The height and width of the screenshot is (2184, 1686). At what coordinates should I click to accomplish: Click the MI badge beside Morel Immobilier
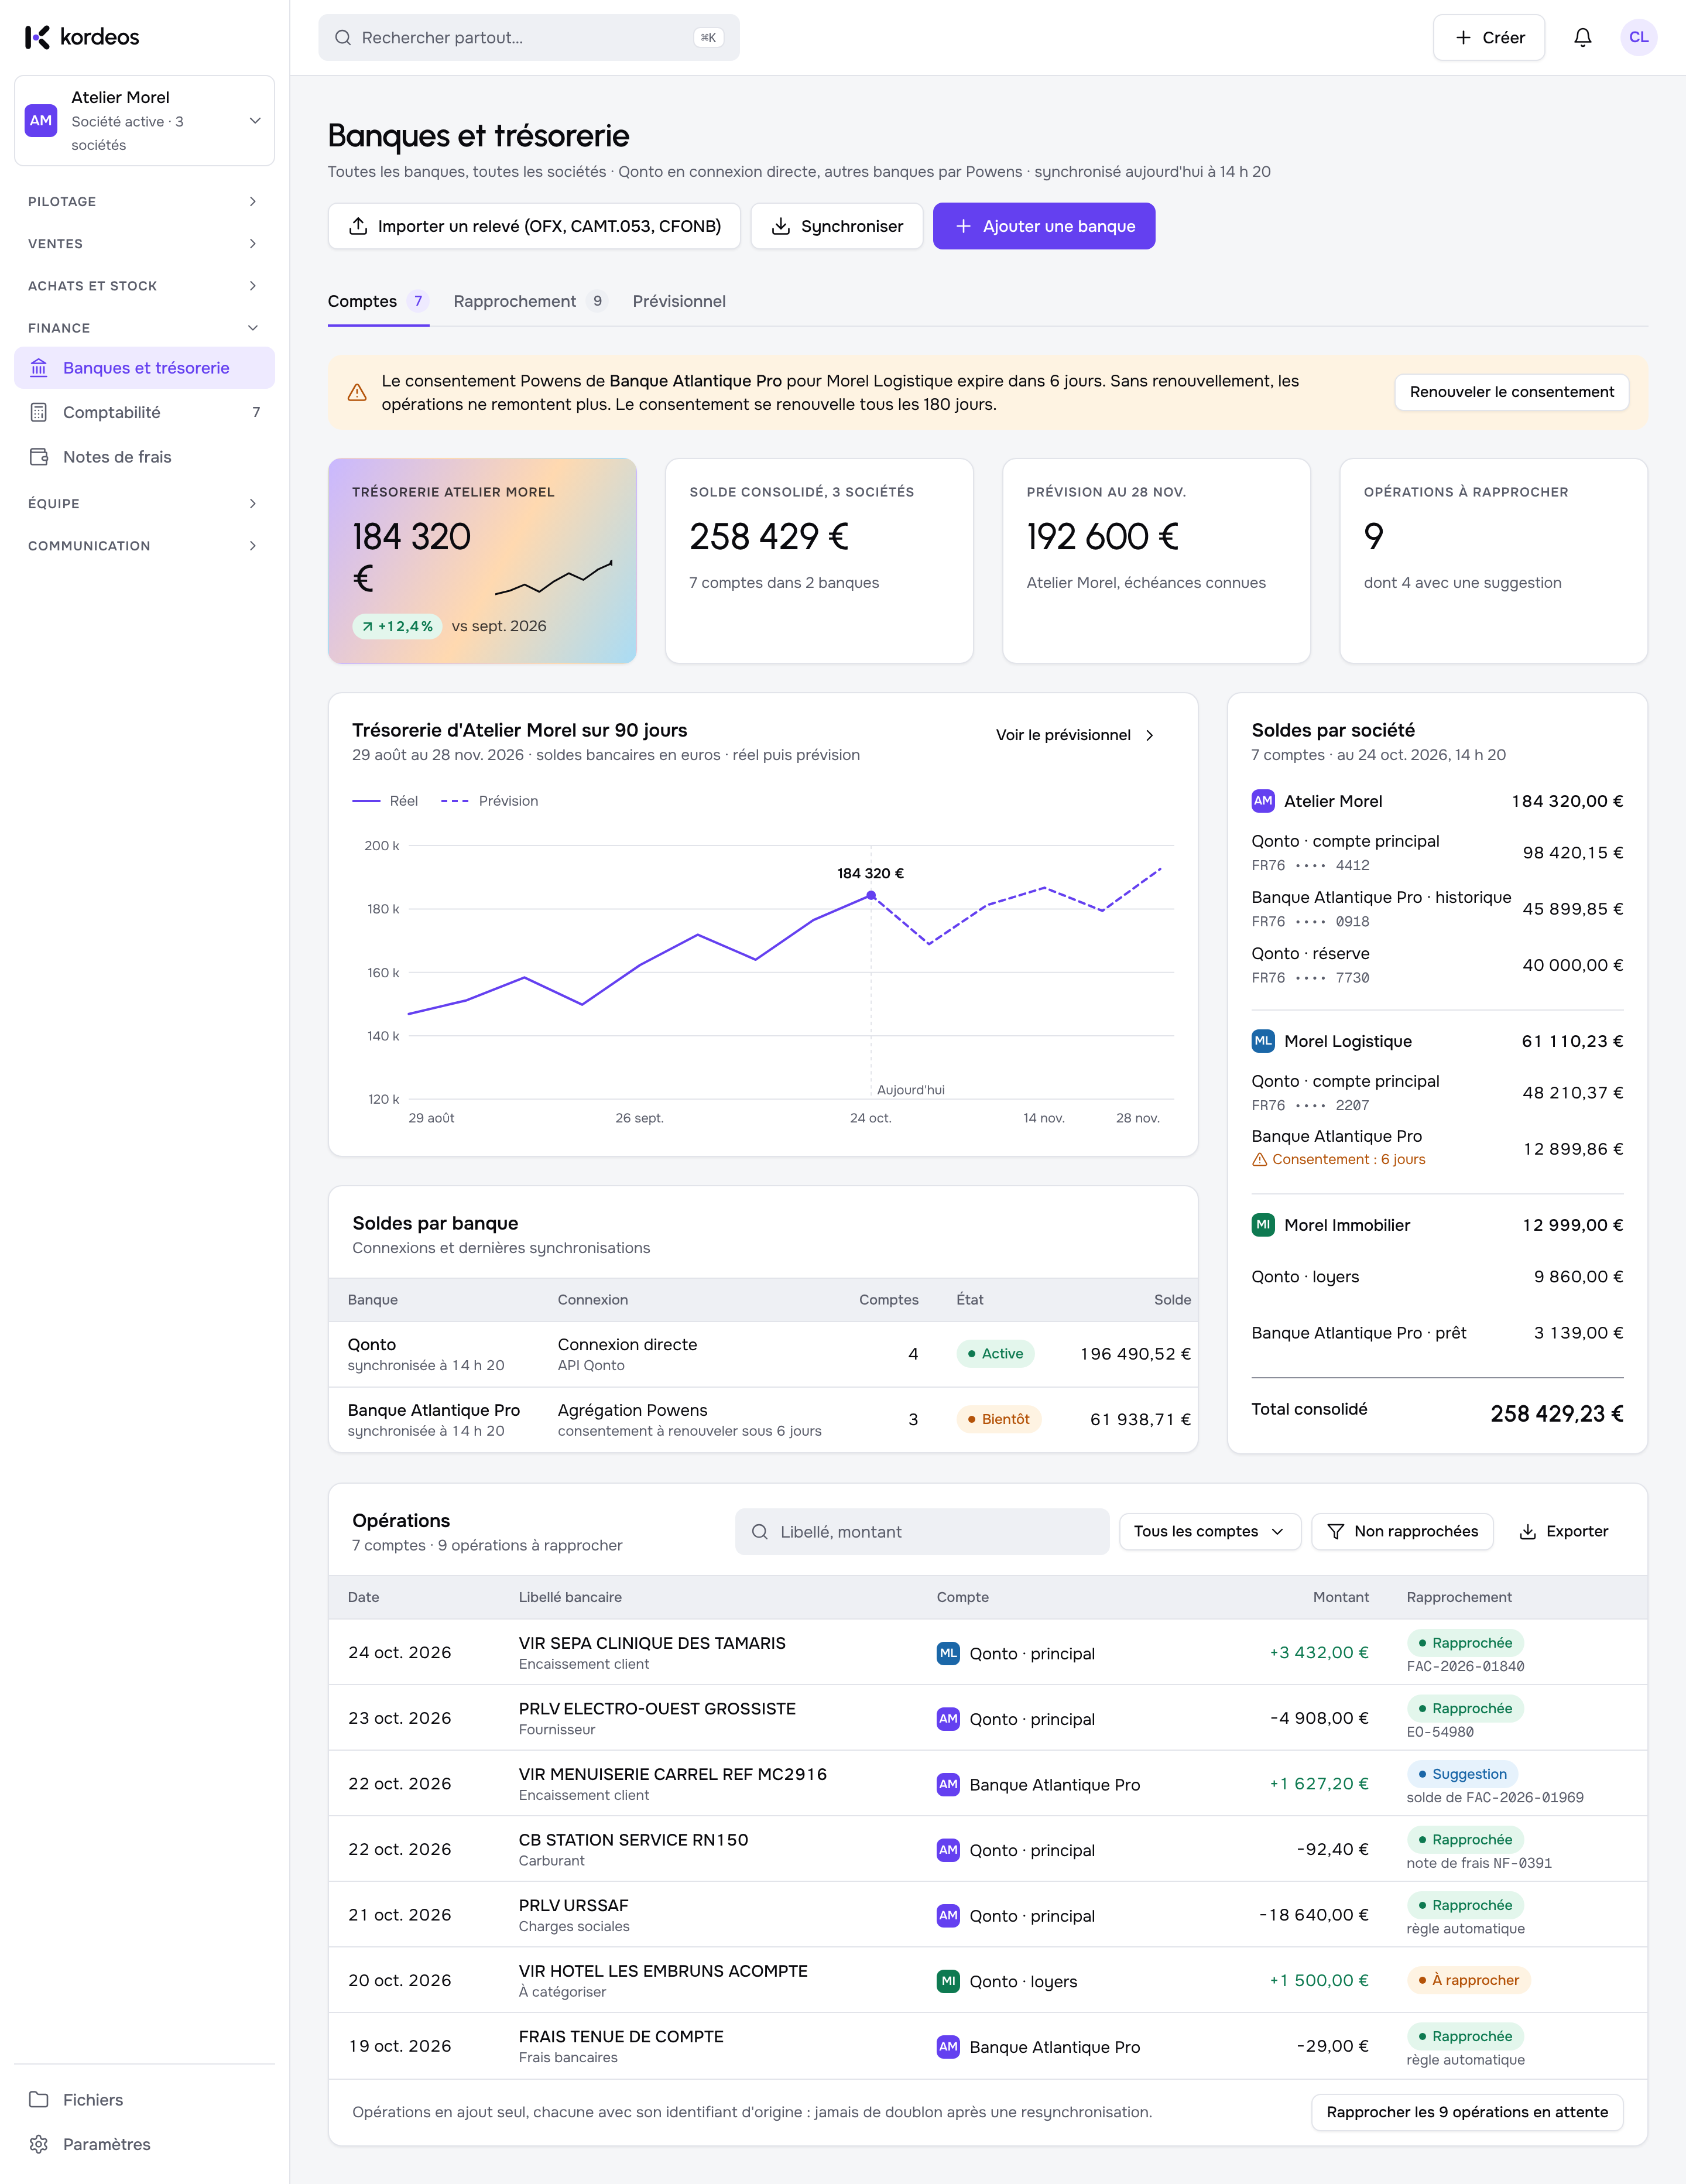point(1263,1225)
